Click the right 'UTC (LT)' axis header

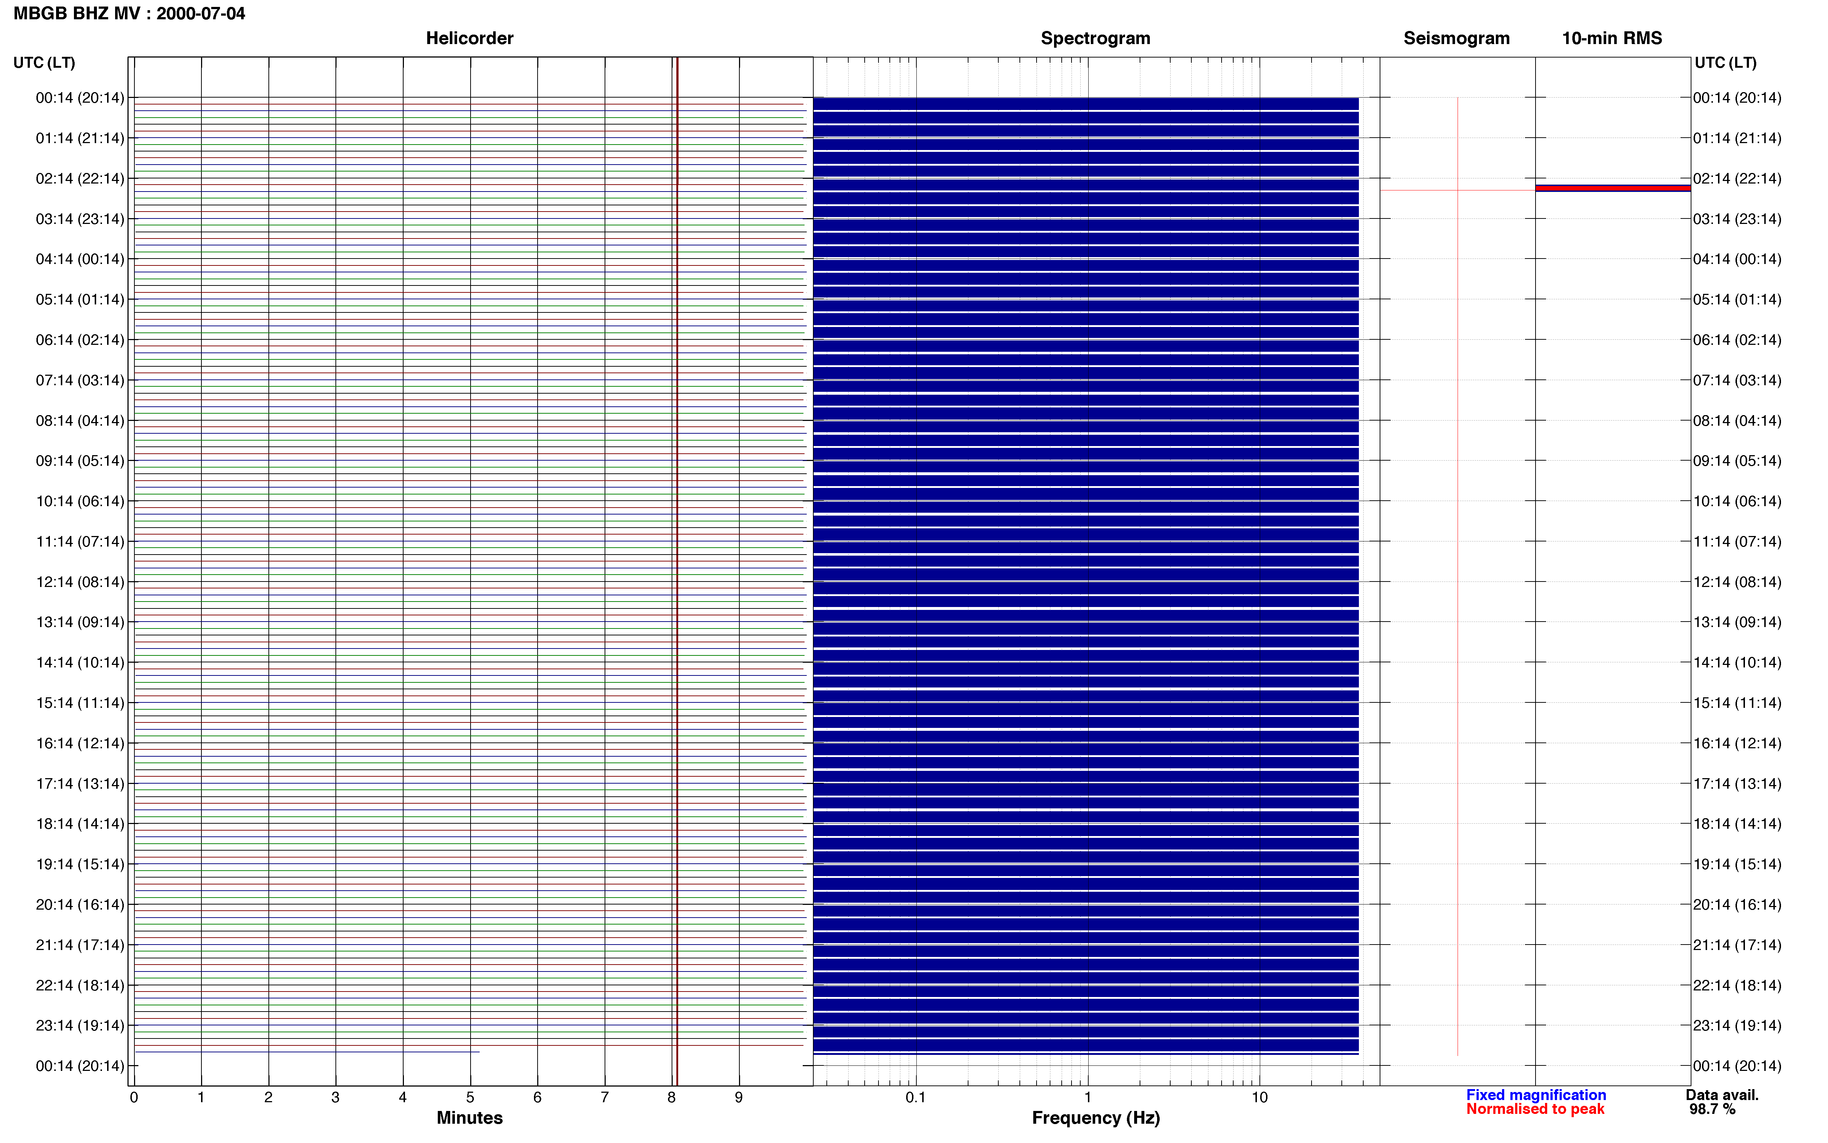1726,63
